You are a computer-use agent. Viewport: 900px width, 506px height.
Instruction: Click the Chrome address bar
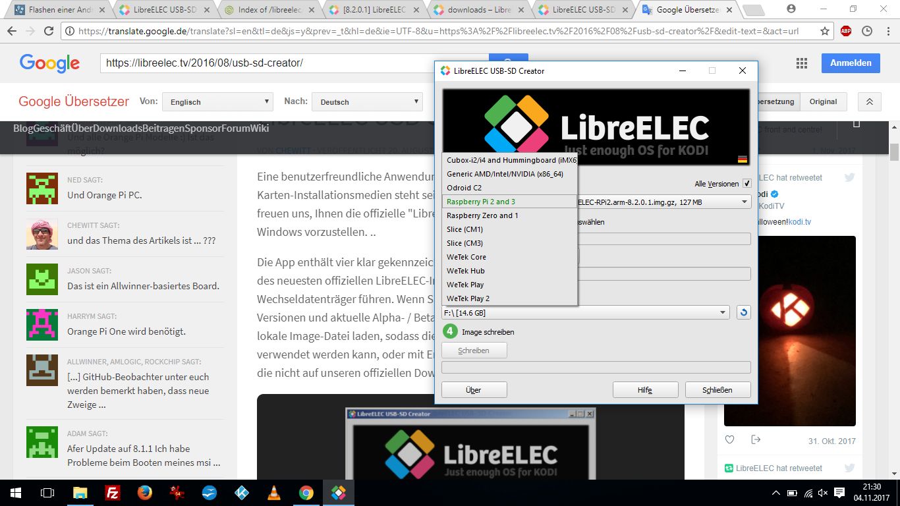tap(446, 31)
